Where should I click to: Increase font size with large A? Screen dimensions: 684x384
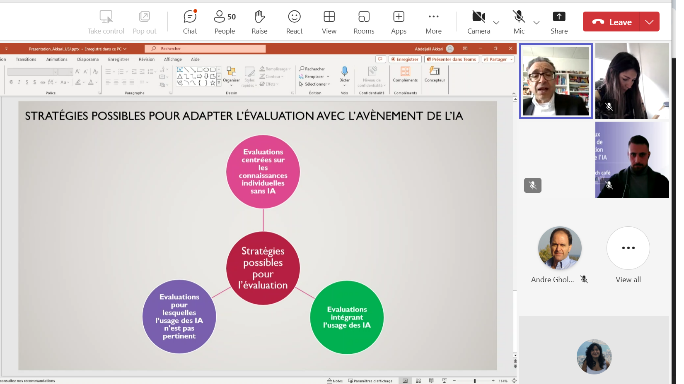(x=77, y=72)
